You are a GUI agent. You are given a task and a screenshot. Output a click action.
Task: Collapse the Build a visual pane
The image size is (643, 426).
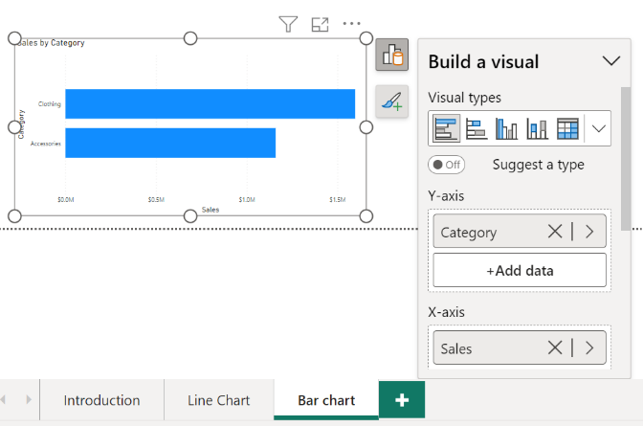coord(611,61)
